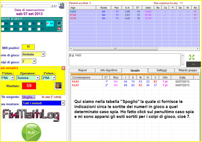Open the Sorte di gioco dropdown
This screenshot has height=142, width=202.
pyautogui.click(x=43, y=54)
